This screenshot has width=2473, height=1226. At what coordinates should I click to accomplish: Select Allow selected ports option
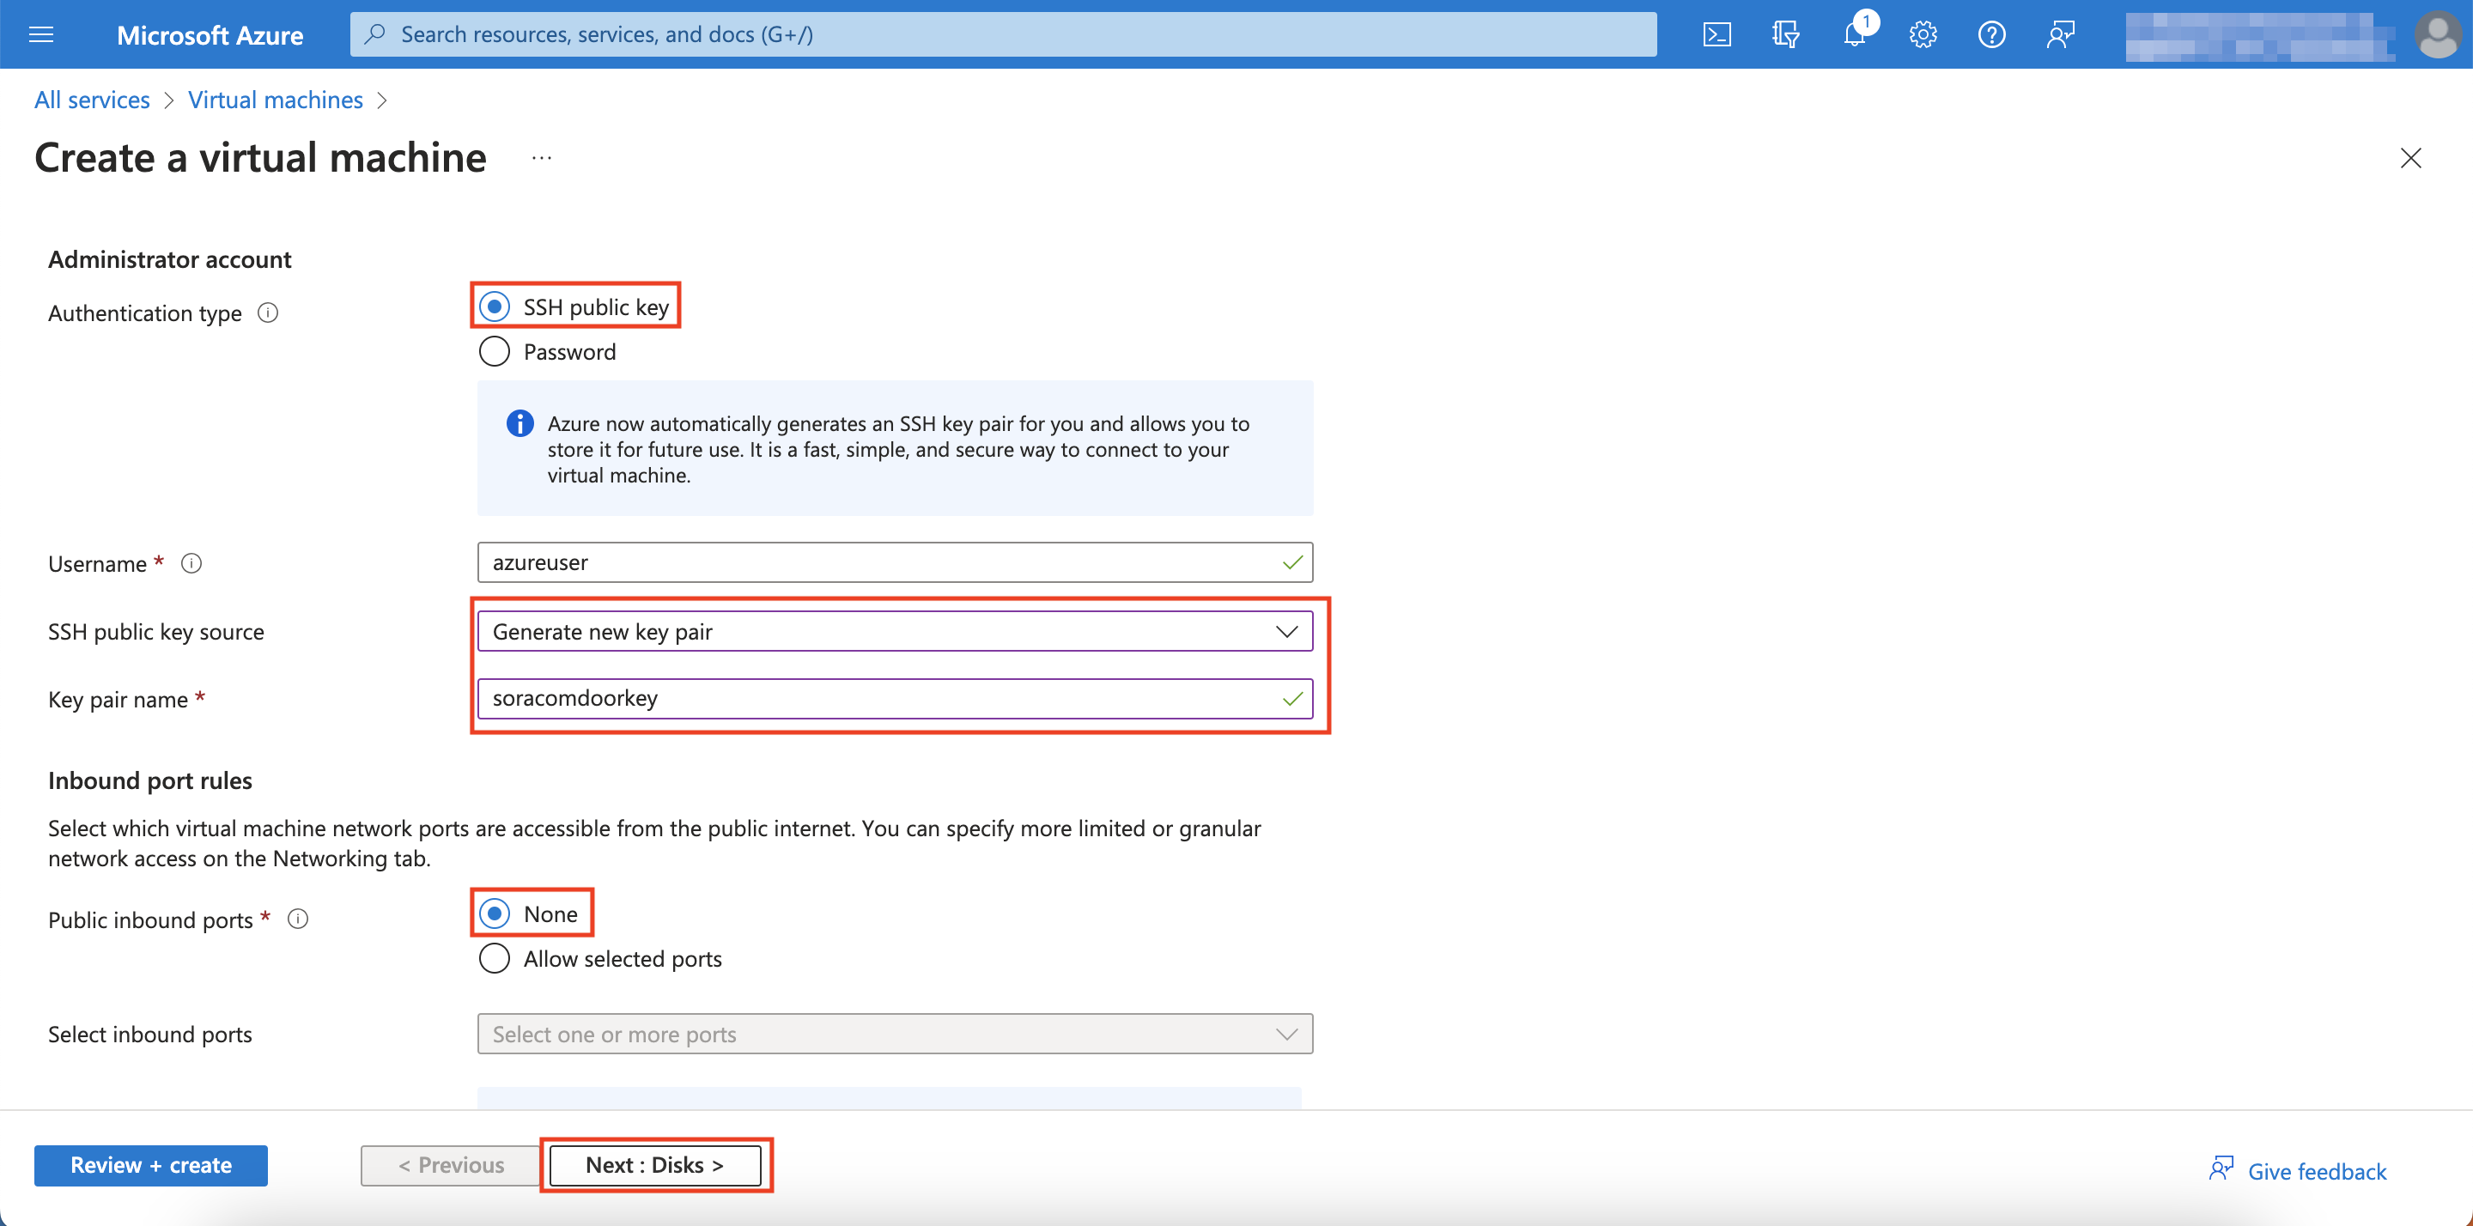point(494,957)
